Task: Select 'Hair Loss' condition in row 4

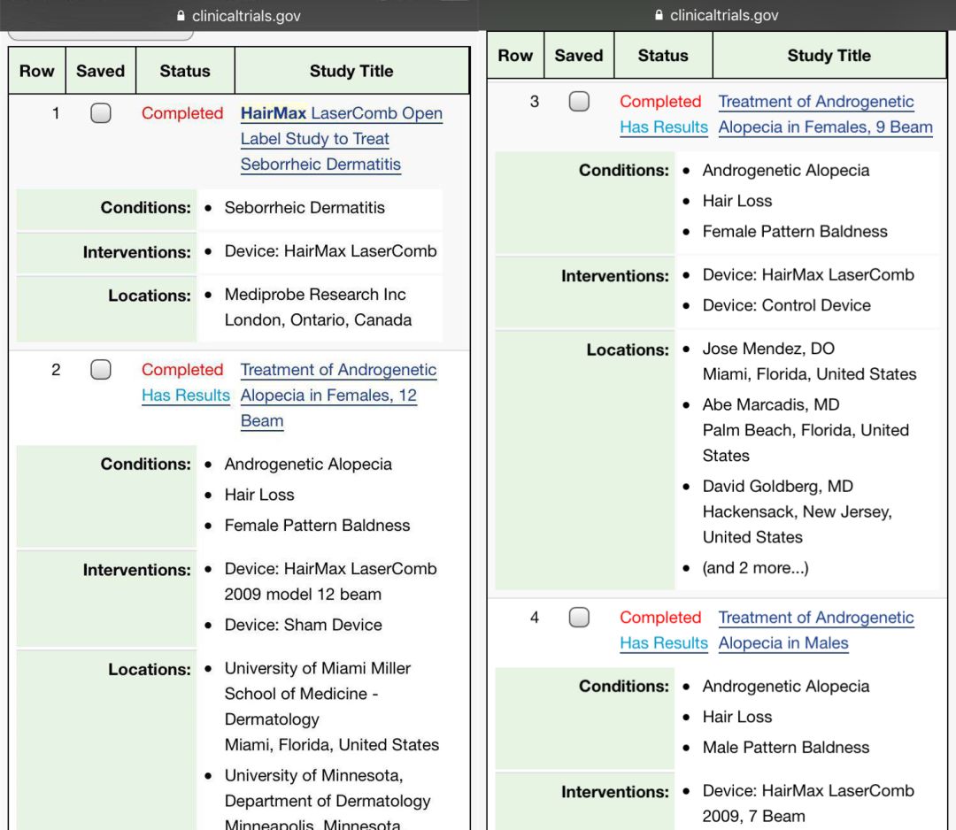Action: 737,718
